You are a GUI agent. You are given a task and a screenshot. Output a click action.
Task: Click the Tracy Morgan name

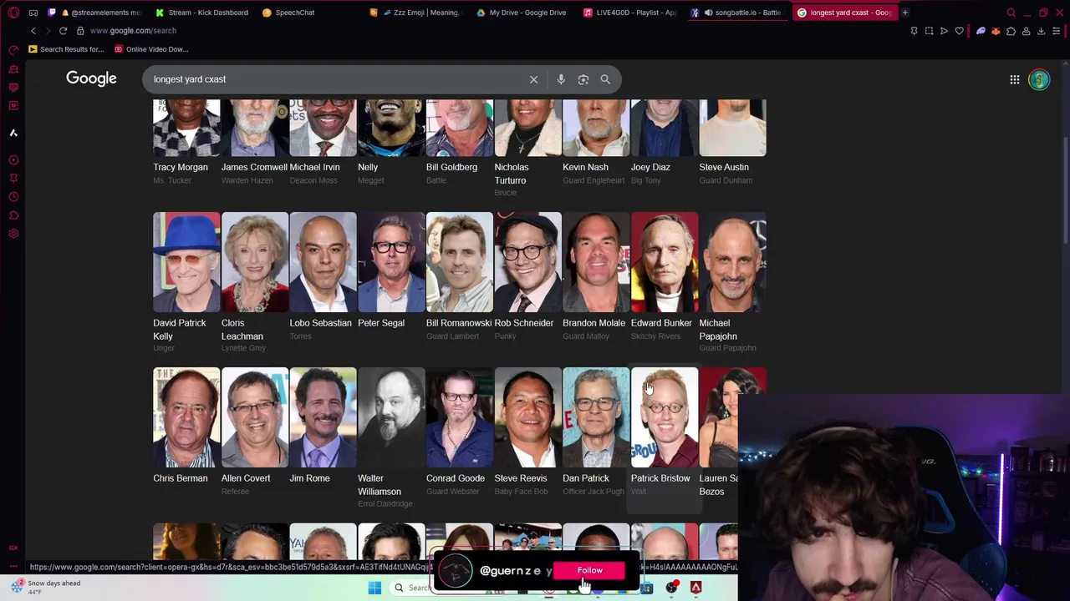[x=181, y=167]
